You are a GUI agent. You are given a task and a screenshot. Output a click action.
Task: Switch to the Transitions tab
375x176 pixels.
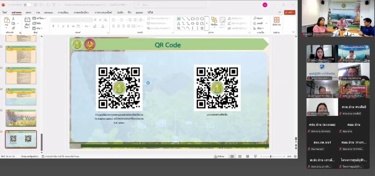tap(63, 12)
